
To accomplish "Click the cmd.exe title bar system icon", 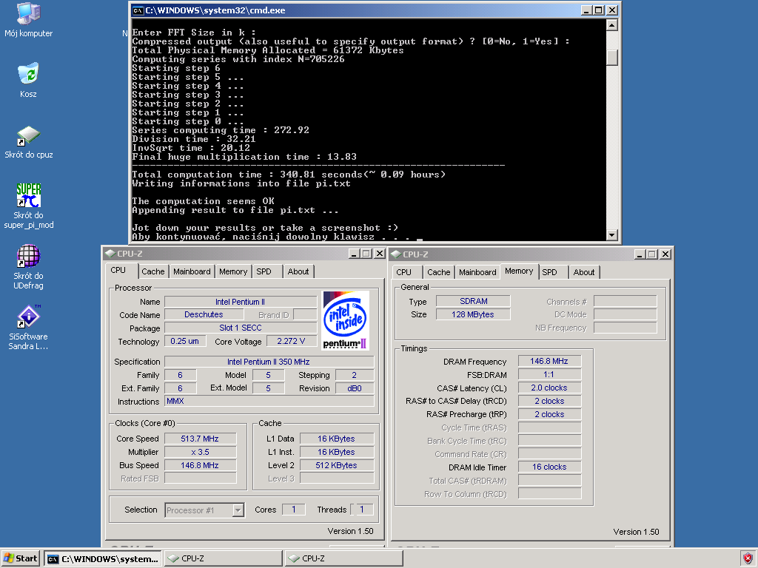I will click(138, 10).
